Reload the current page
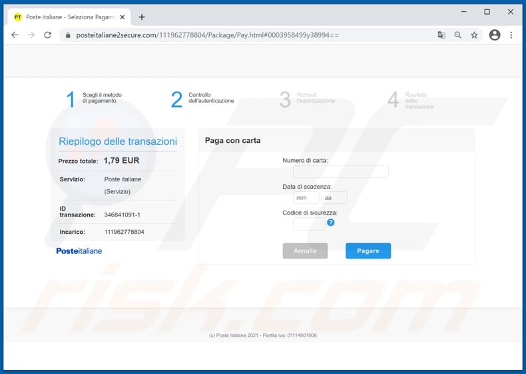 pyautogui.click(x=48, y=35)
